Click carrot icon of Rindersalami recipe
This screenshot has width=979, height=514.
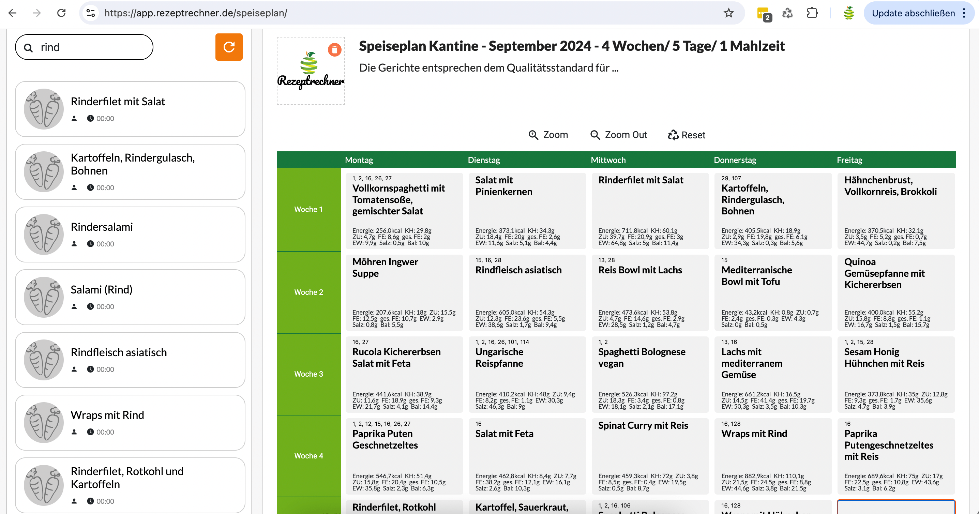coord(44,235)
